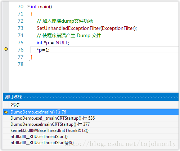Click yellow arrow icon in call stack row

6,112
